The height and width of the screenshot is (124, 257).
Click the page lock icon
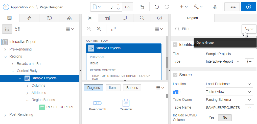[x=142, y=7]
